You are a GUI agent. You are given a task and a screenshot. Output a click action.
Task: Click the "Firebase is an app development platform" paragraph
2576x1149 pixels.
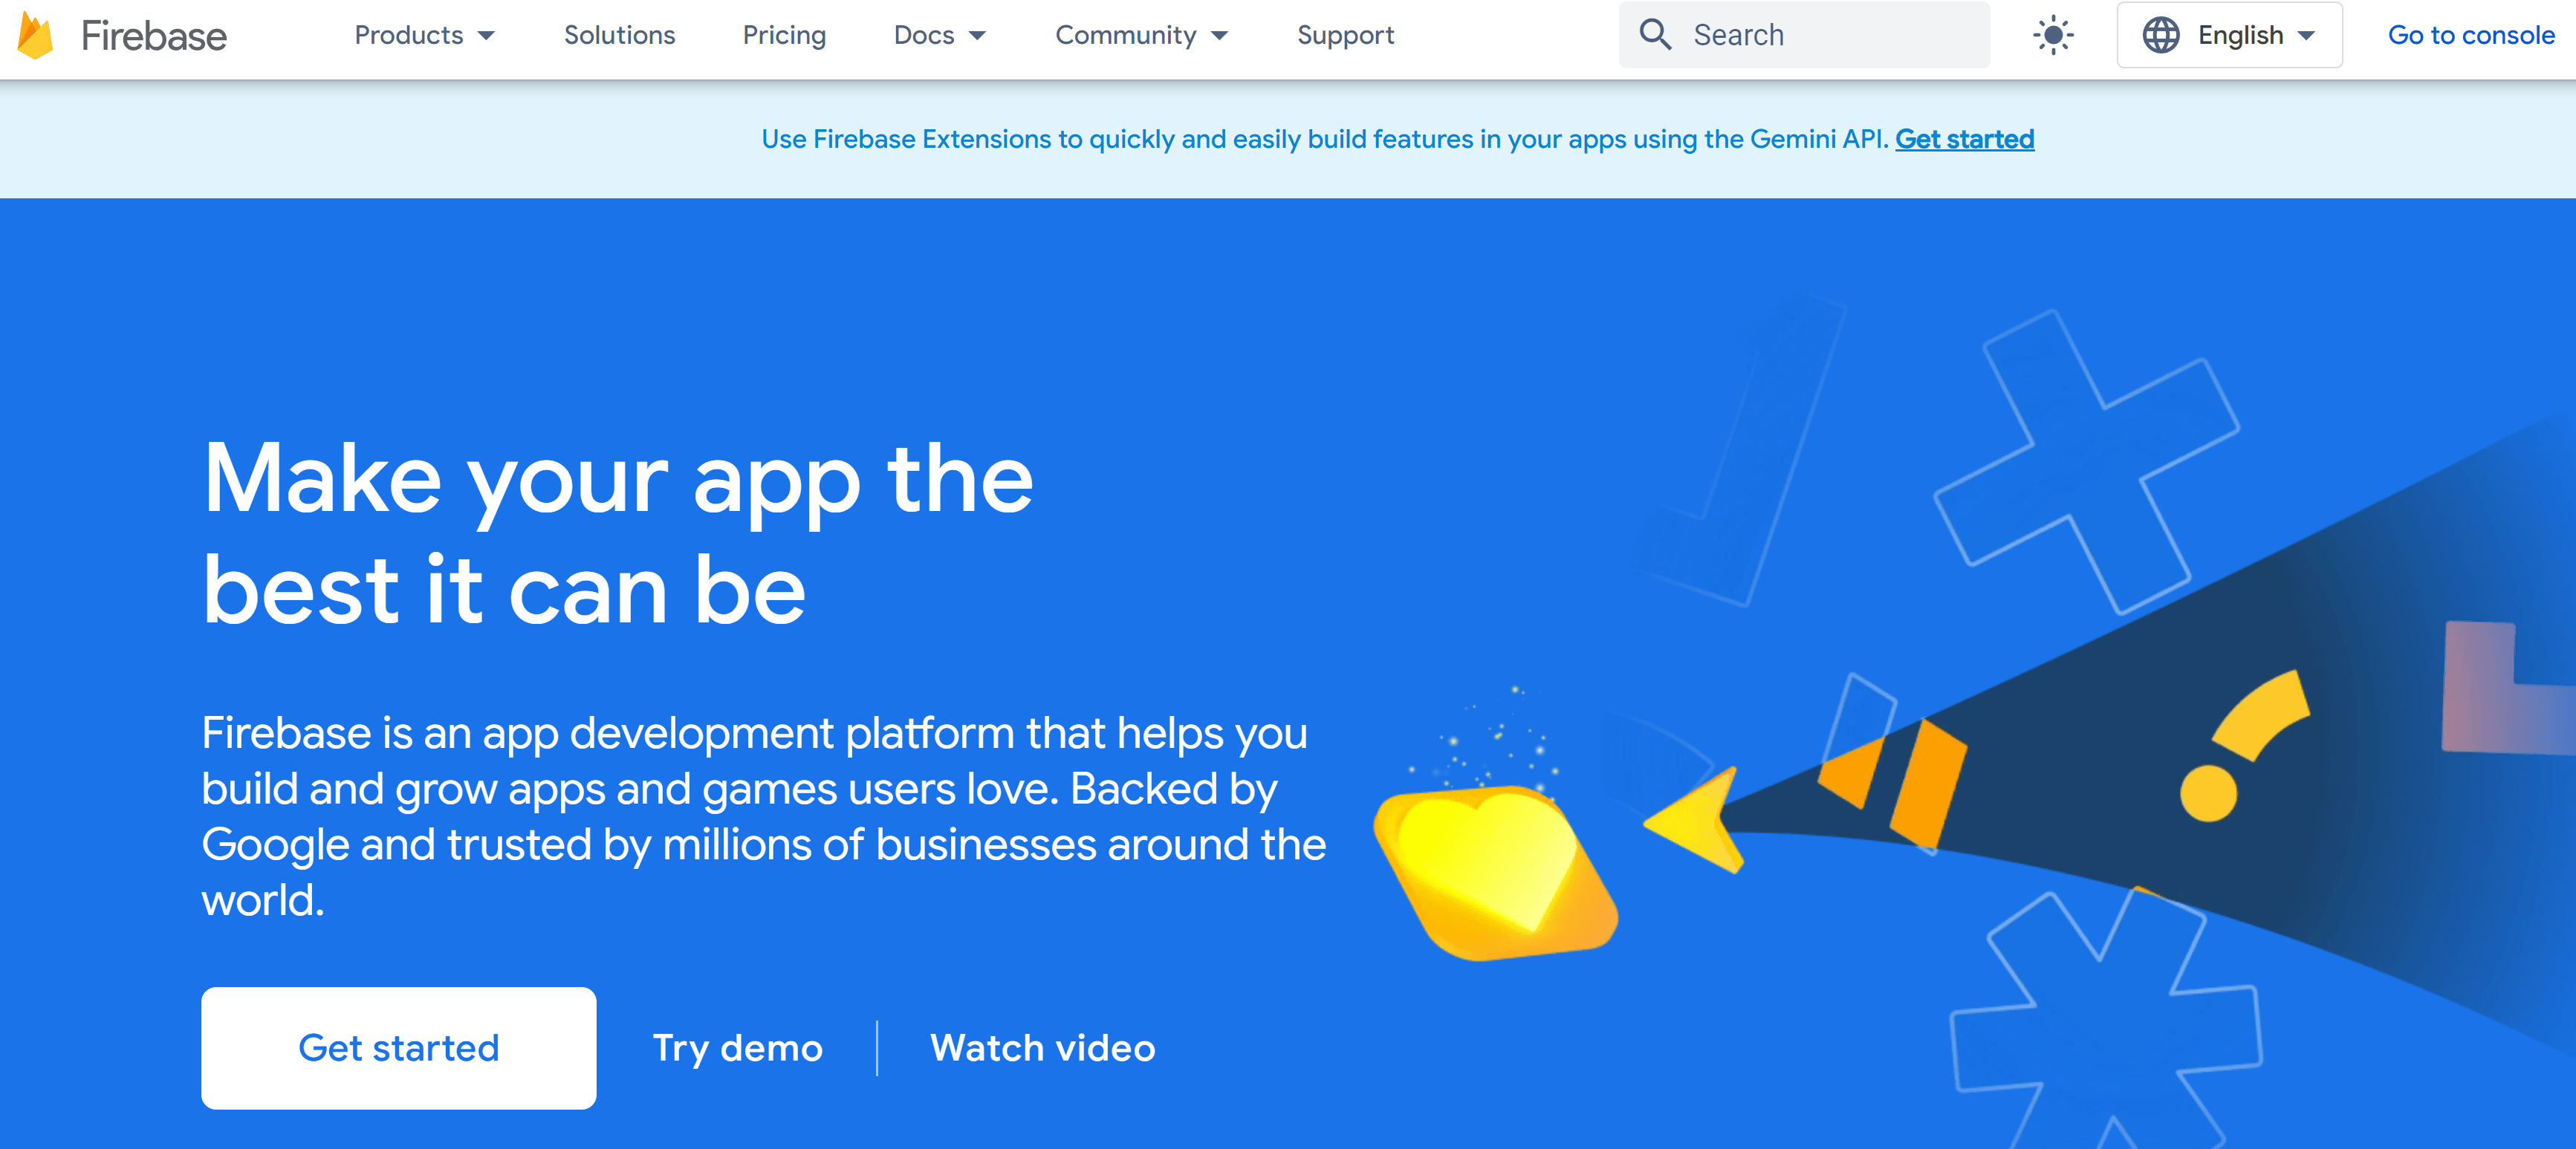(763, 816)
